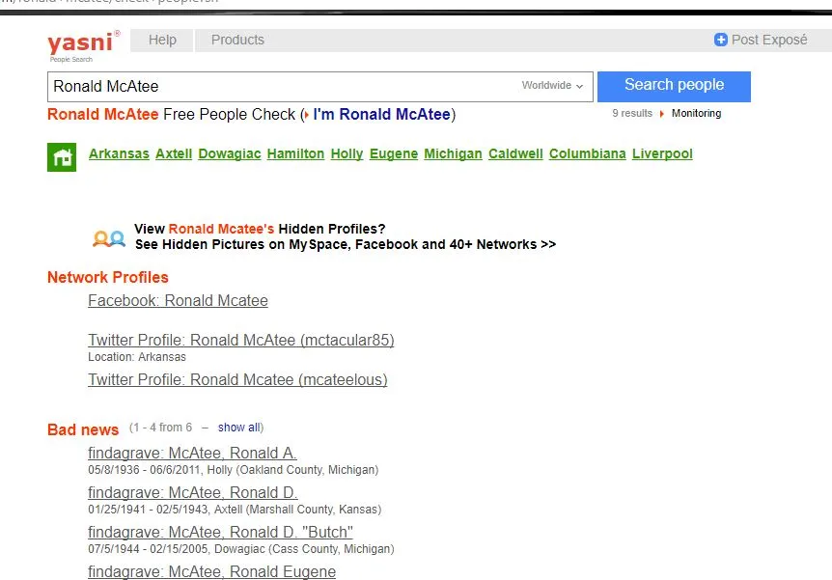
Task: Select the Hamilton location link
Action: 295,153
